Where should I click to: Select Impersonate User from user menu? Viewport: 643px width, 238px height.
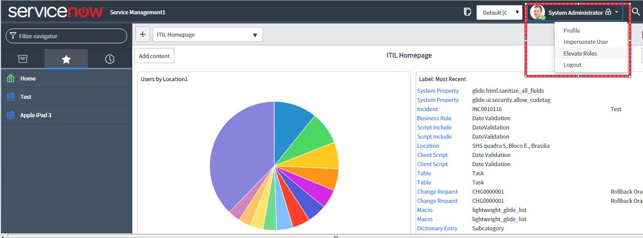(586, 42)
